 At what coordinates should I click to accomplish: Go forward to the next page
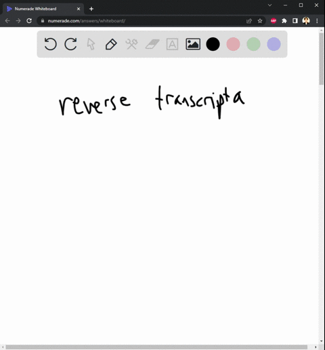tap(18, 21)
